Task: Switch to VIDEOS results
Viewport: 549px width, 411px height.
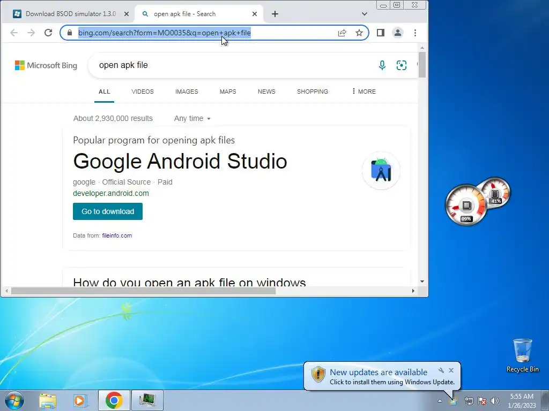Action: click(143, 92)
